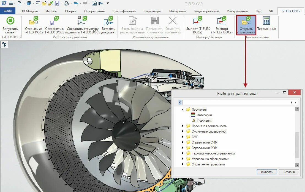305x192 pixels.
Task: Click Открыть справочник ribbon button
Action: tap(246, 25)
